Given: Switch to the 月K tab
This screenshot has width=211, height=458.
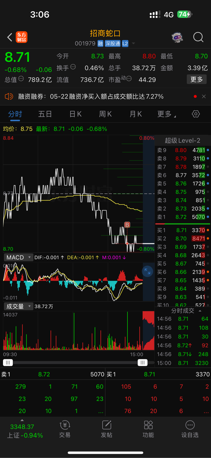Looking at the screenshot, I should coord(136,114).
